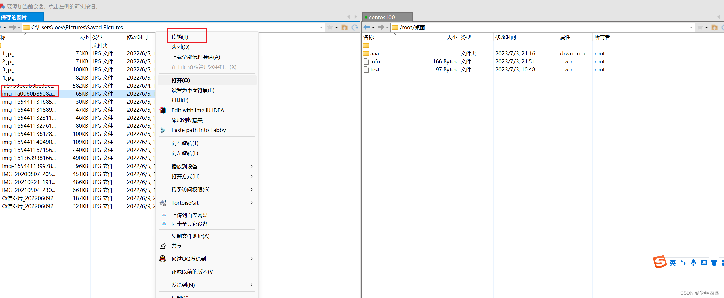Switch to centos100 session tab

point(387,17)
